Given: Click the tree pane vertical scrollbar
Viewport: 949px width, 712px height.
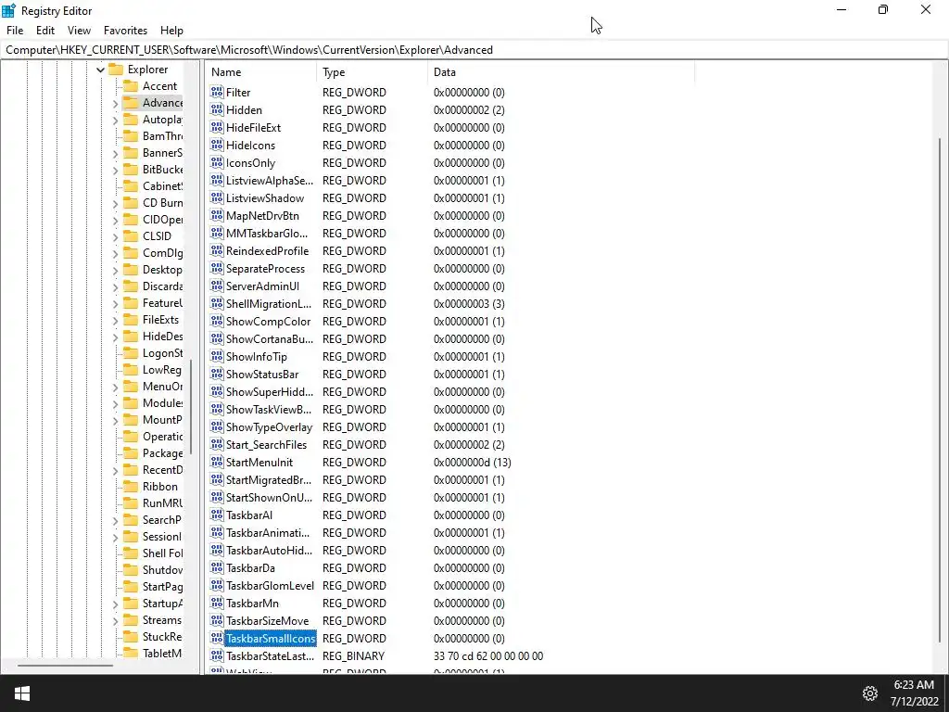Looking at the screenshot, I should [191, 407].
